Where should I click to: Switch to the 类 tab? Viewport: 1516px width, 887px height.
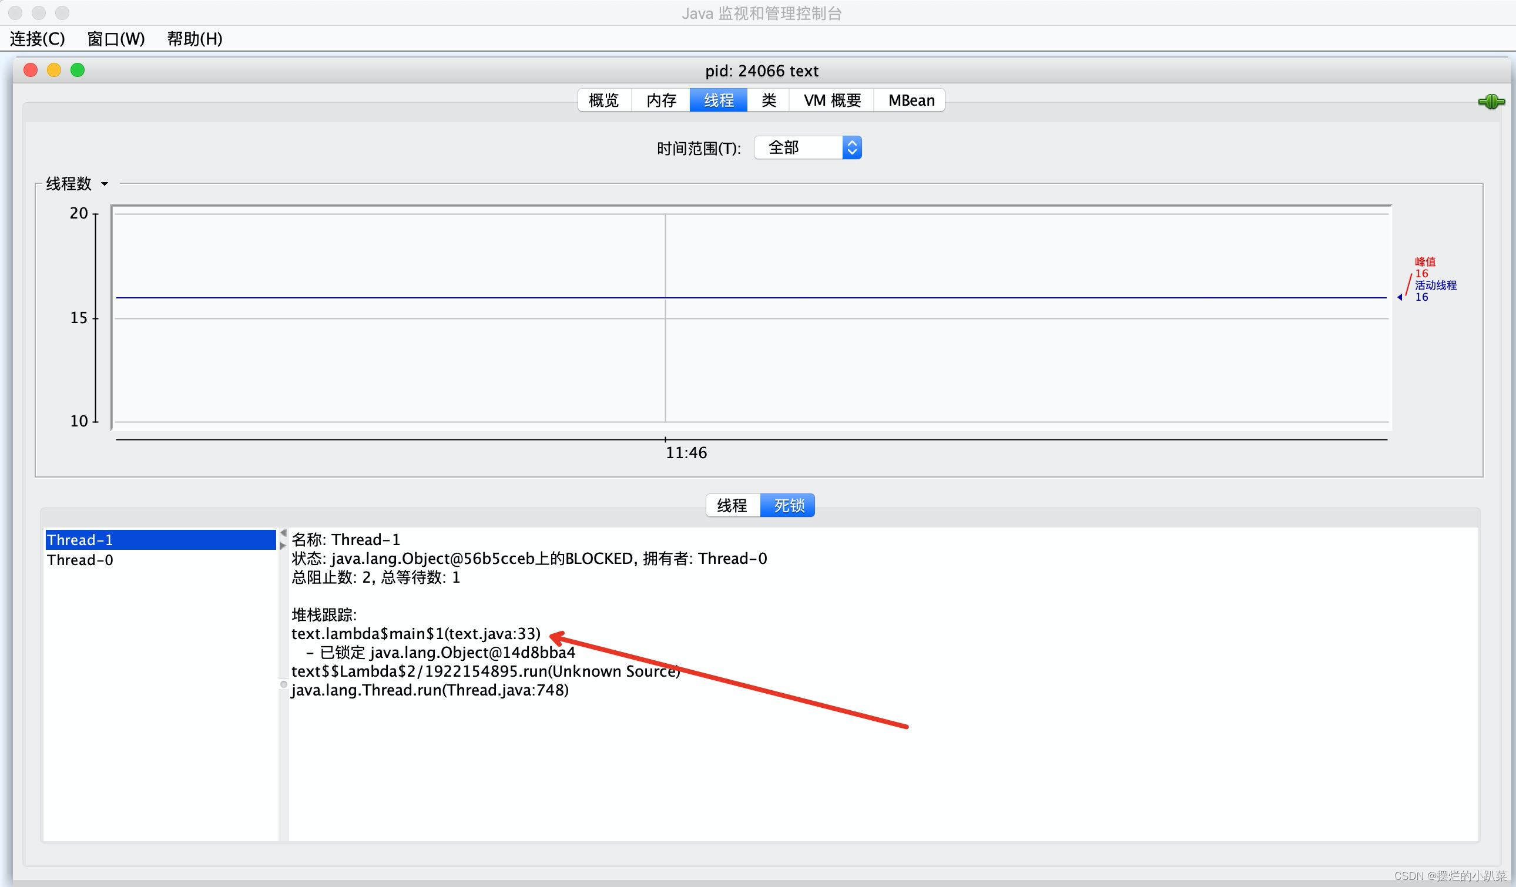[x=768, y=100]
